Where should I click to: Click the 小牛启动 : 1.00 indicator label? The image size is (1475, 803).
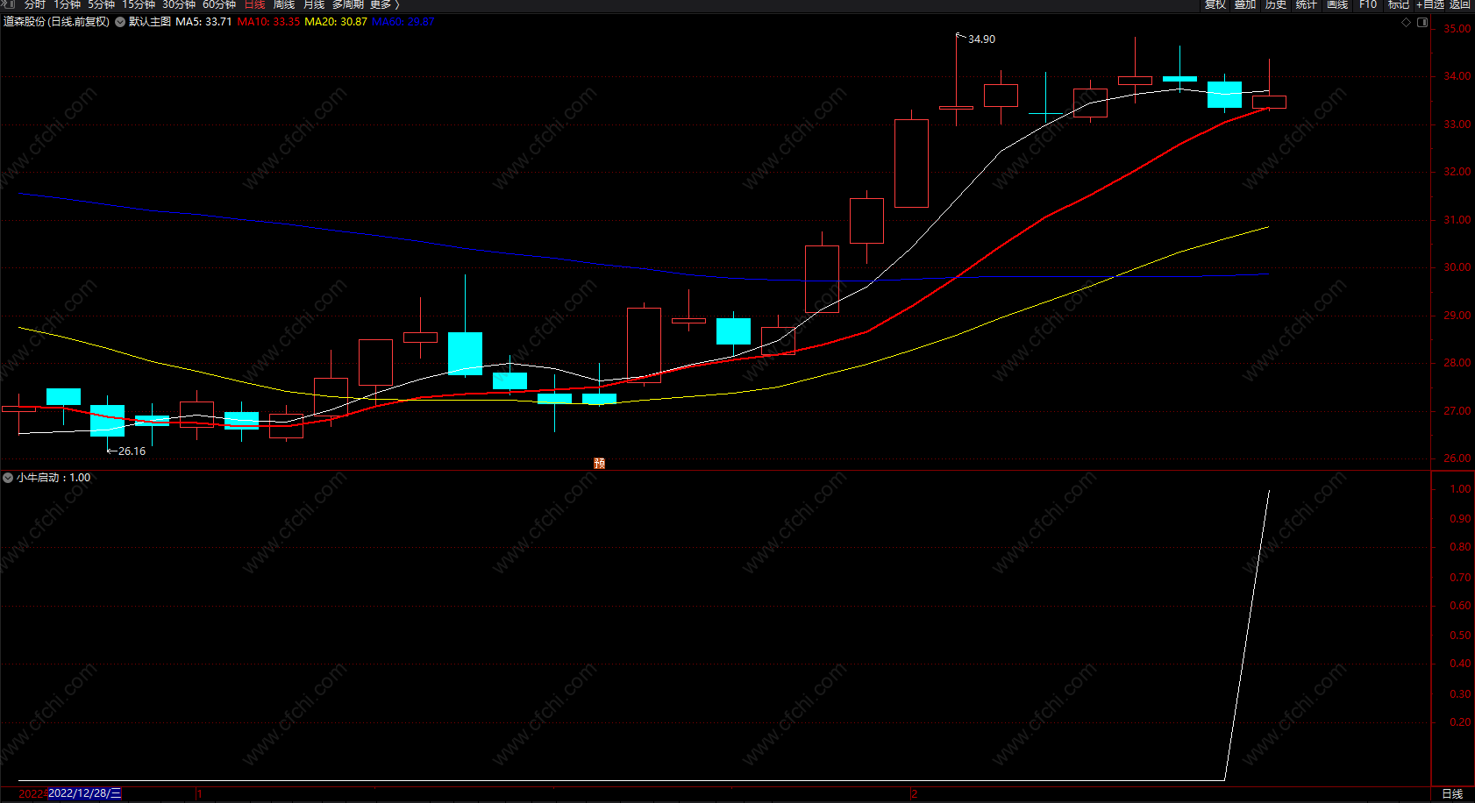53,478
